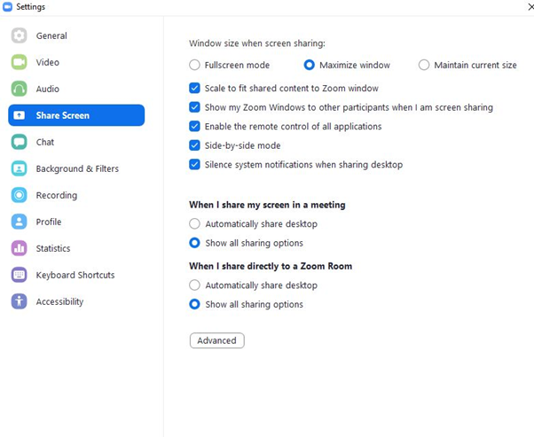Image resolution: width=534 pixels, height=437 pixels.
Task: Click the Recording circle icon
Action: (x=20, y=195)
